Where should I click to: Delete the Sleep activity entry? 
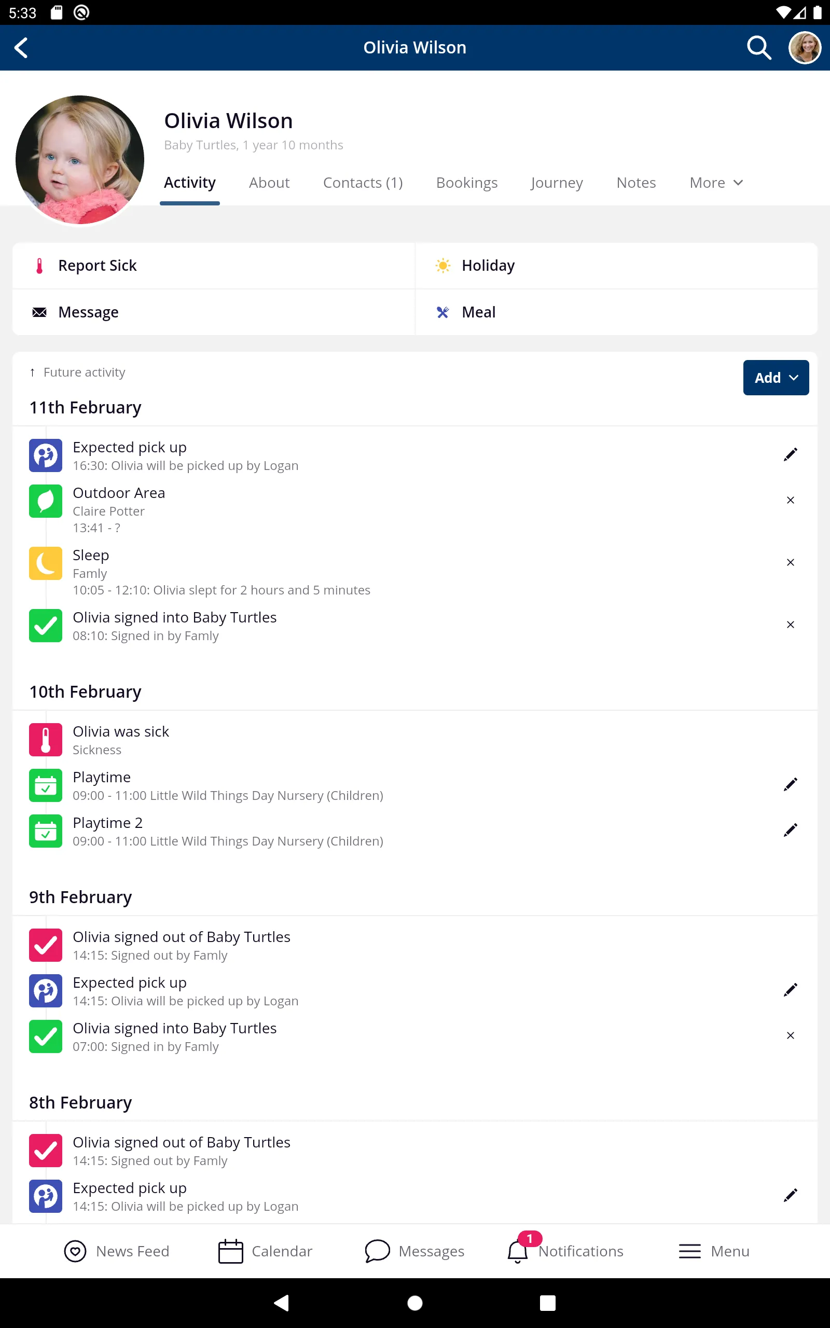[x=790, y=562]
